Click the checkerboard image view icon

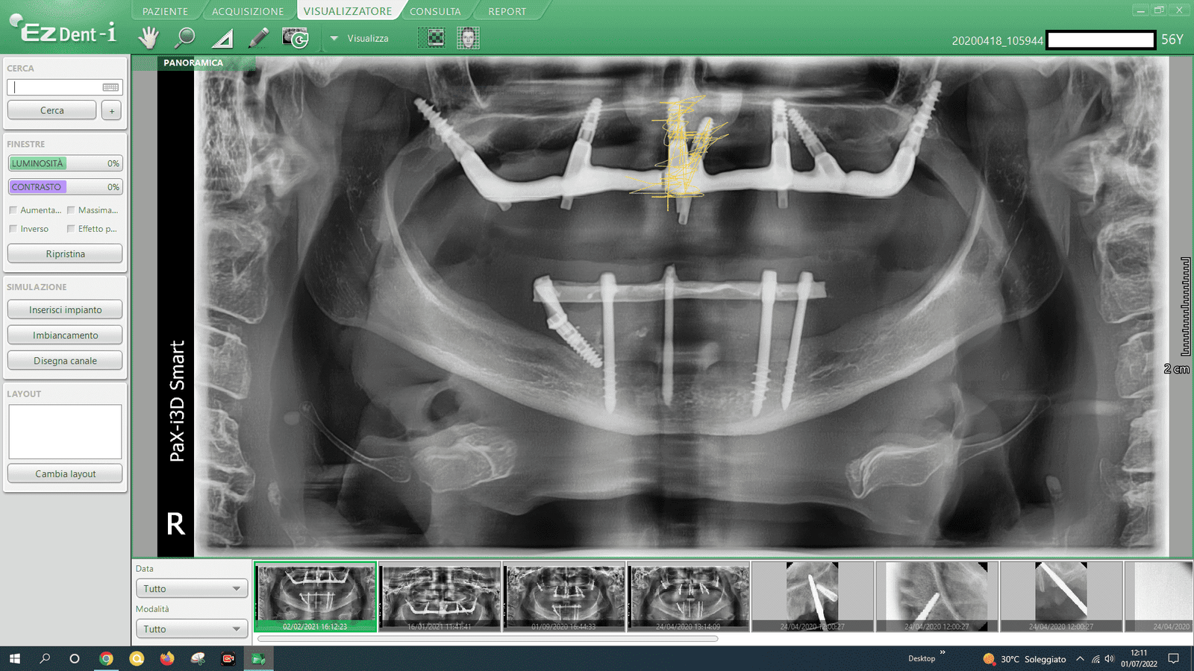click(x=431, y=37)
